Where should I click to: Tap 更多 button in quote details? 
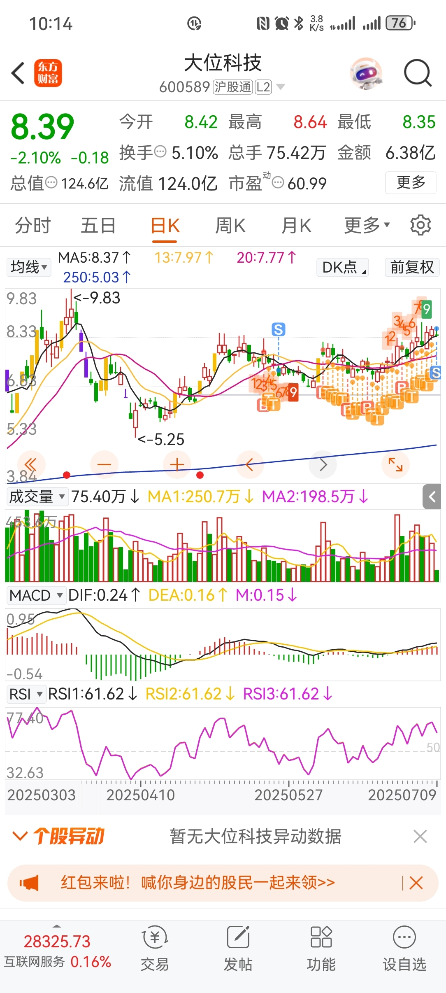(411, 182)
